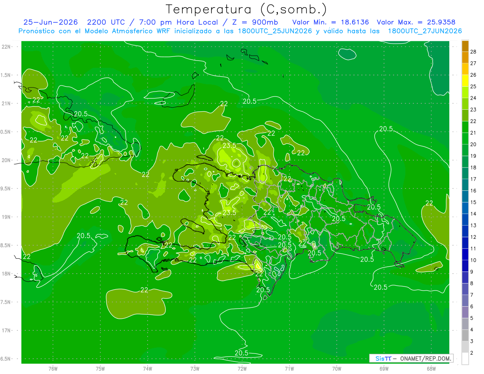The height and width of the screenshot is (374, 484).
Task: Click the 20.5 contour label at the bottom center
Action: pyautogui.click(x=242, y=353)
